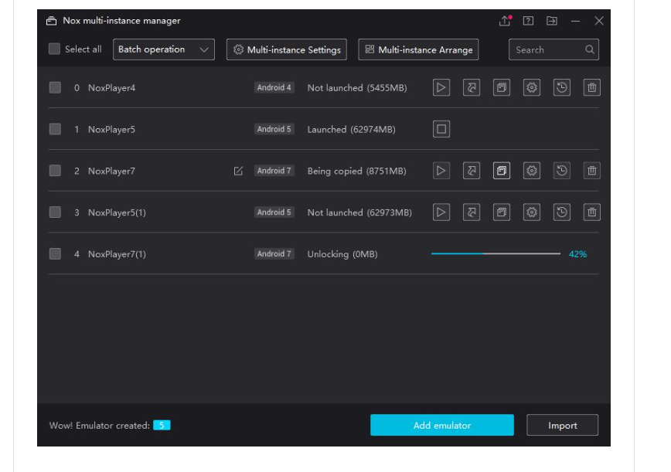Start the NoxPlayer4 emulator with play icon

tap(441, 87)
